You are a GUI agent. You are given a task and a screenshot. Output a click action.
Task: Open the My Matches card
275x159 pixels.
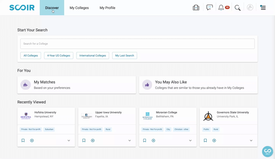click(x=76, y=85)
